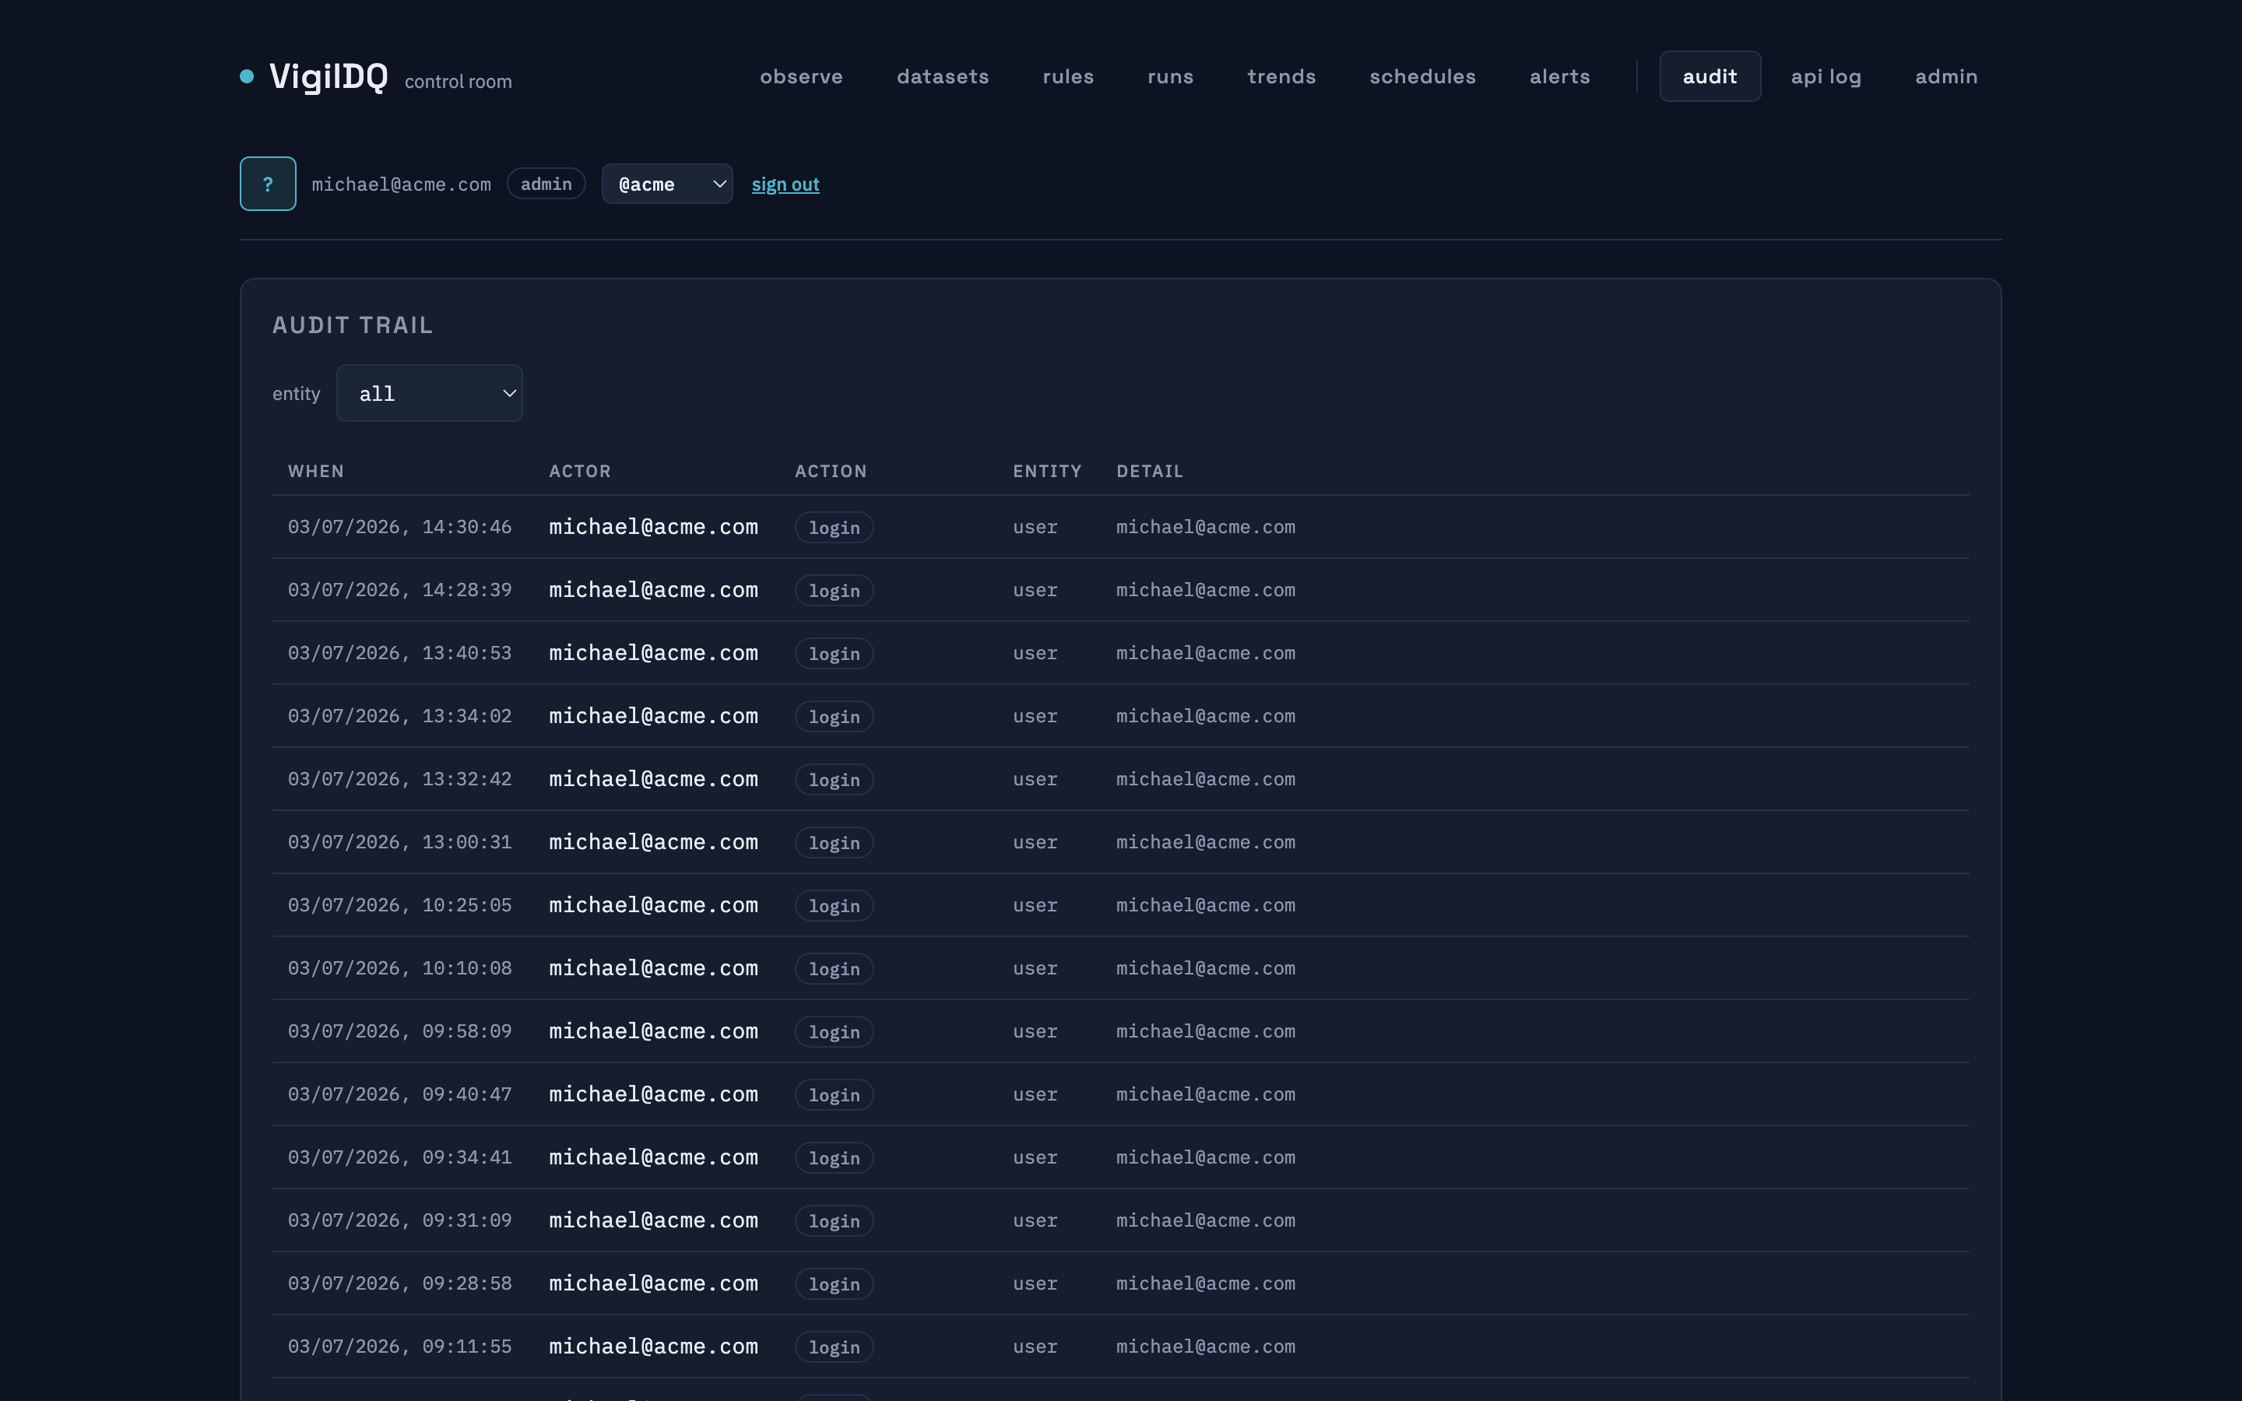Click the DETAIL column header
The width and height of the screenshot is (2242, 1401).
(x=1150, y=471)
